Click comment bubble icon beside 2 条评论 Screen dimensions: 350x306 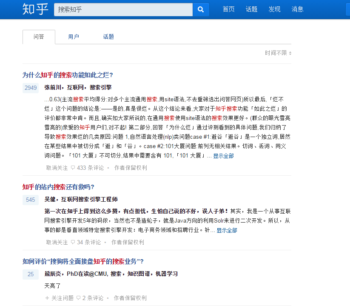tap(78, 298)
